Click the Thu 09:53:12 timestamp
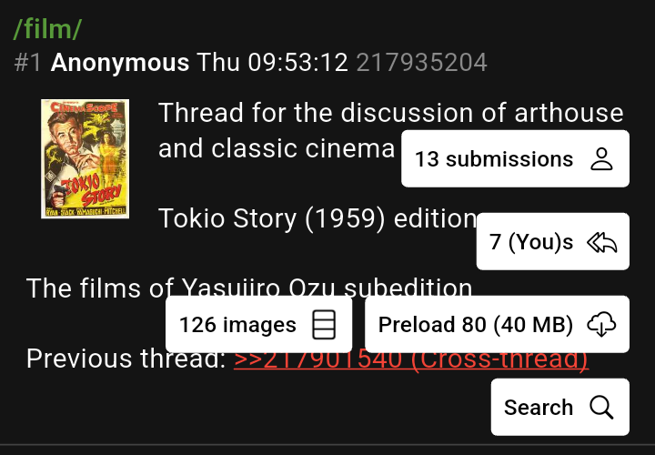This screenshot has height=455, width=655. click(272, 63)
